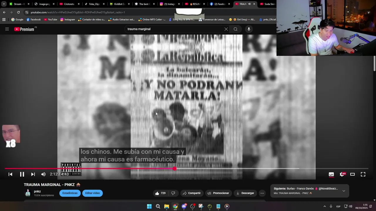This screenshot has width=376, height=211.
Task: Open the YouTube bookmark
Action: coord(51,20)
